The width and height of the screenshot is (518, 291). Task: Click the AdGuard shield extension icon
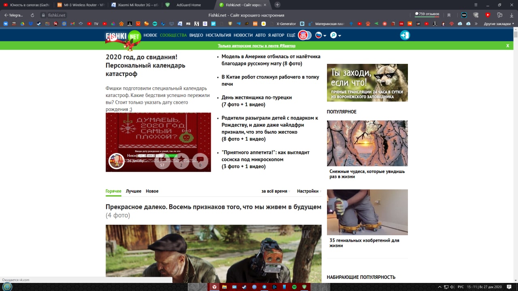click(476, 15)
